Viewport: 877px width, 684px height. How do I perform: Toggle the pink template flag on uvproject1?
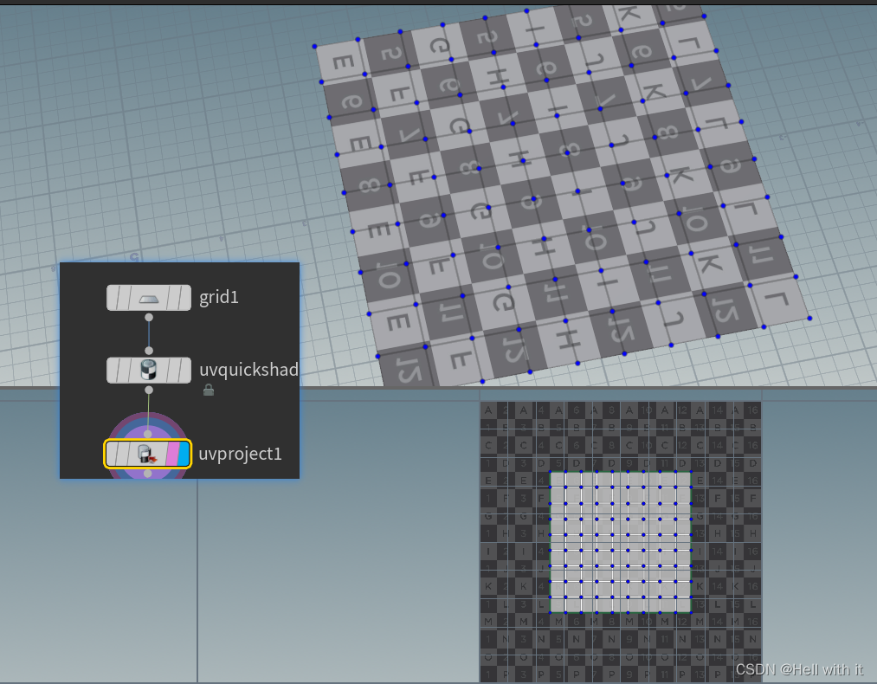pyautogui.click(x=173, y=455)
